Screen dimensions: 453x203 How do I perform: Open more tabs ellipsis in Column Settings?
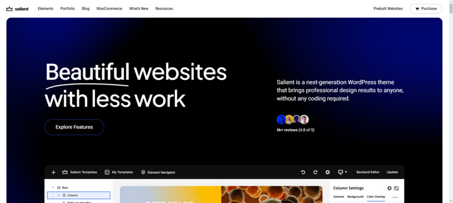[395, 197]
